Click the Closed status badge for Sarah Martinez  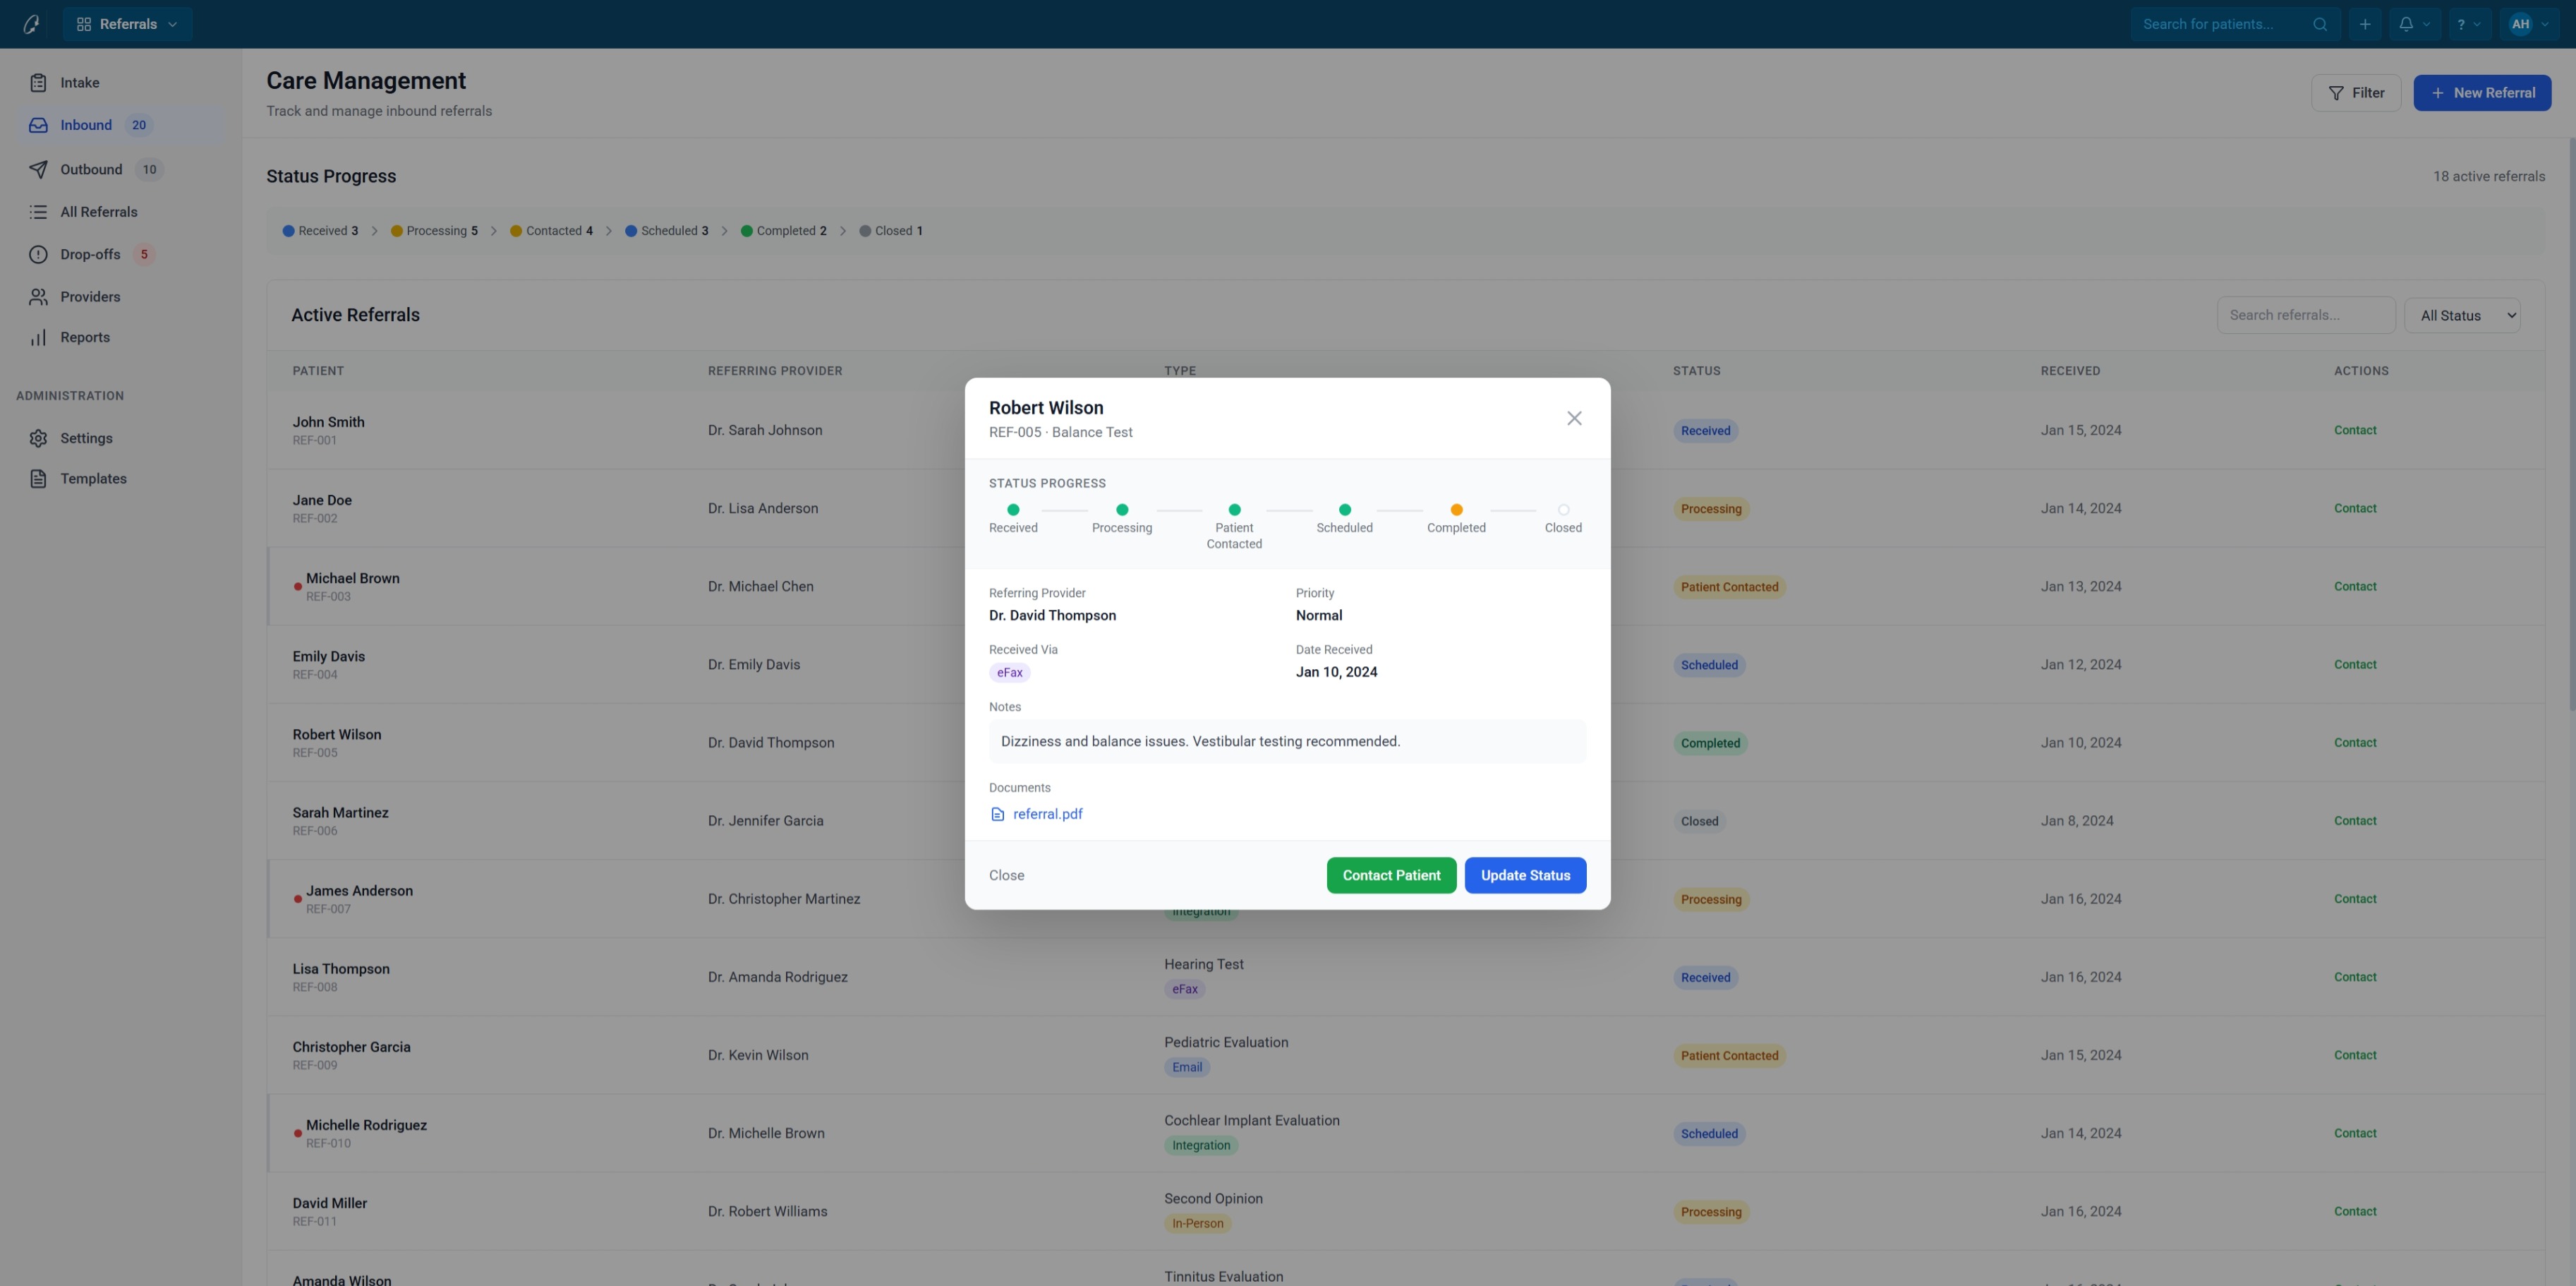coord(1699,821)
